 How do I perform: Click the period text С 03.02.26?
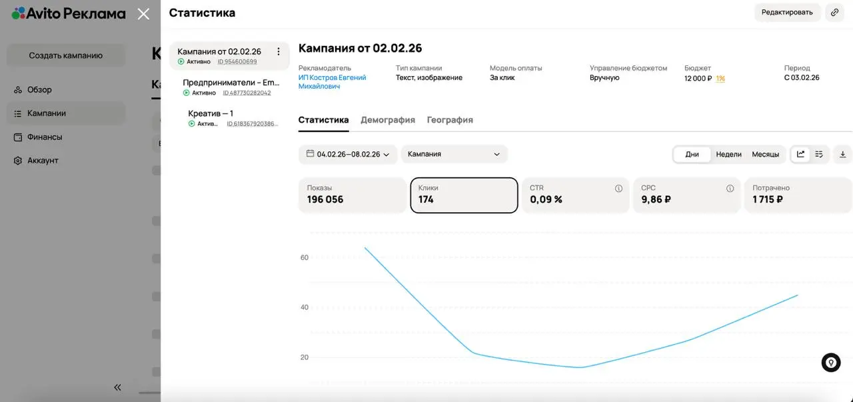point(802,77)
